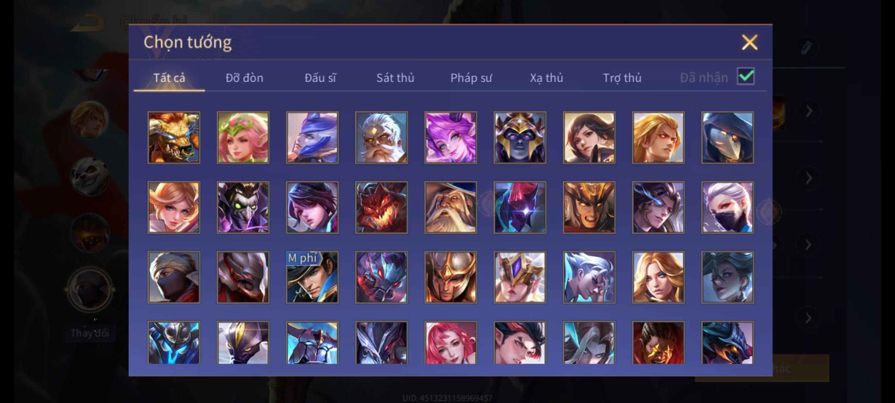895x403 pixels.
Task: Switch to 'Đấu sĩ' tab
Action: [x=320, y=78]
